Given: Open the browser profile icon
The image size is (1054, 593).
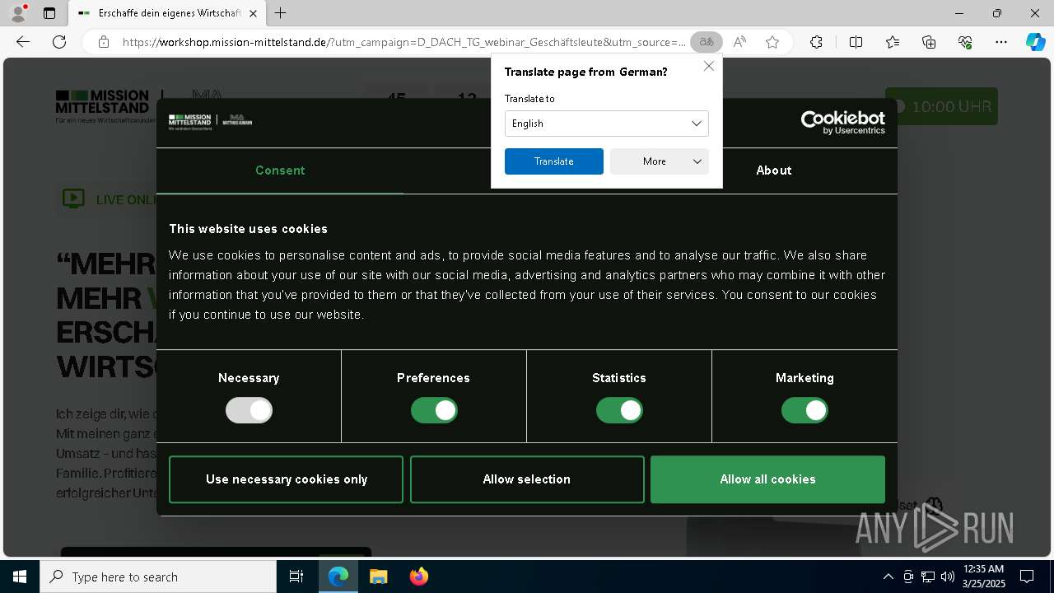Looking at the screenshot, I should [17, 13].
